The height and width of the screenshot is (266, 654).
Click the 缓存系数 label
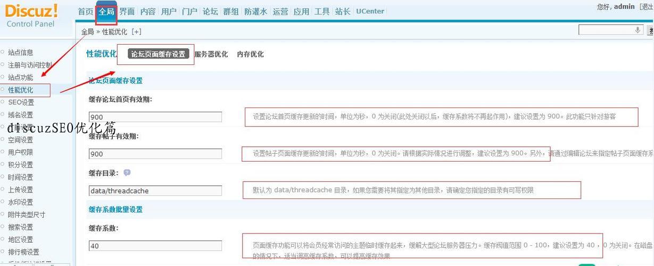tap(104, 228)
